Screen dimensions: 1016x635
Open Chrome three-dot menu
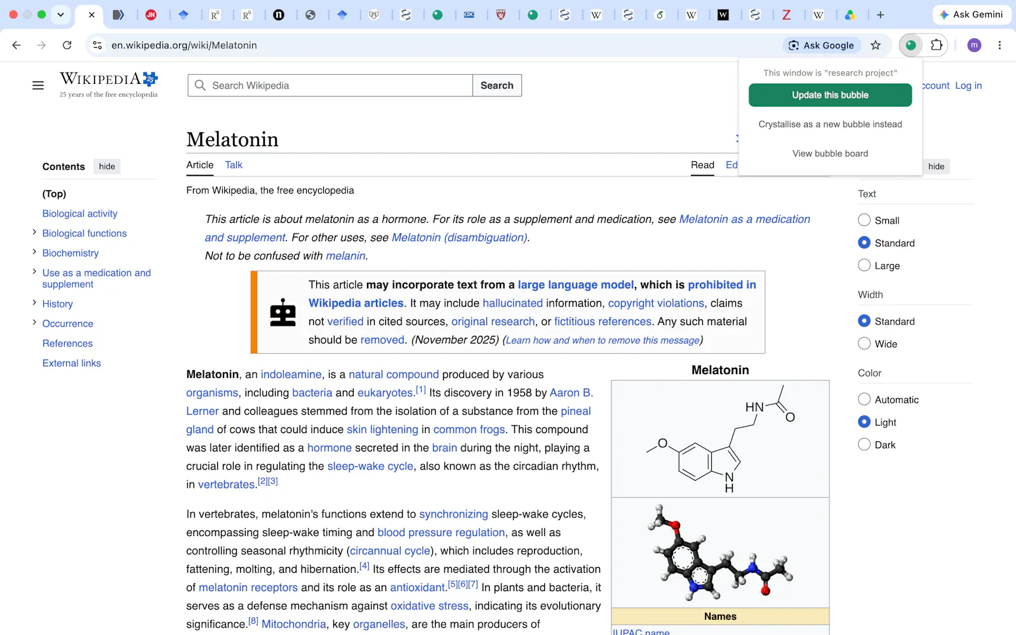point(999,45)
